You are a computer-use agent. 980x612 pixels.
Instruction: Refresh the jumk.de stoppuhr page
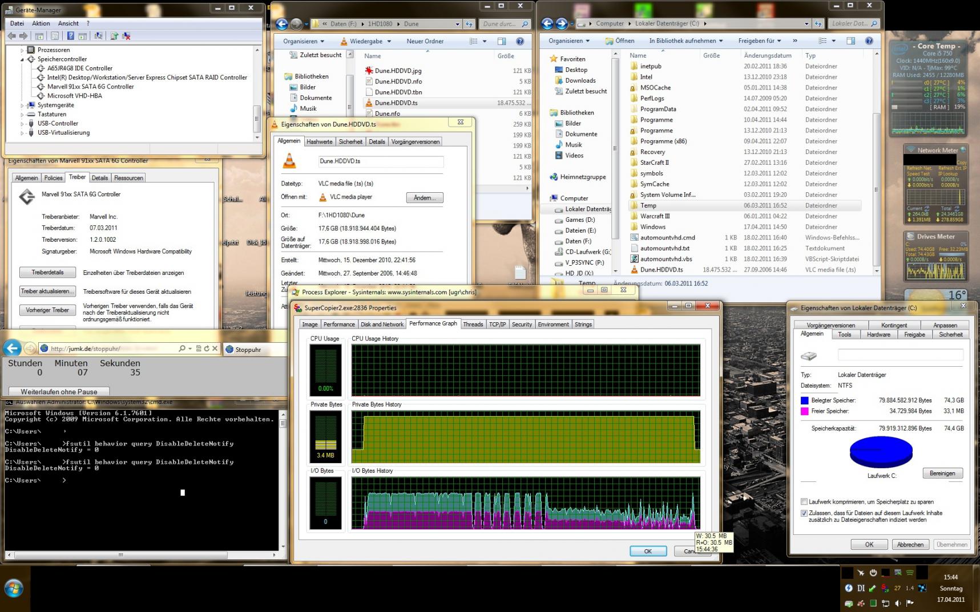pos(207,348)
